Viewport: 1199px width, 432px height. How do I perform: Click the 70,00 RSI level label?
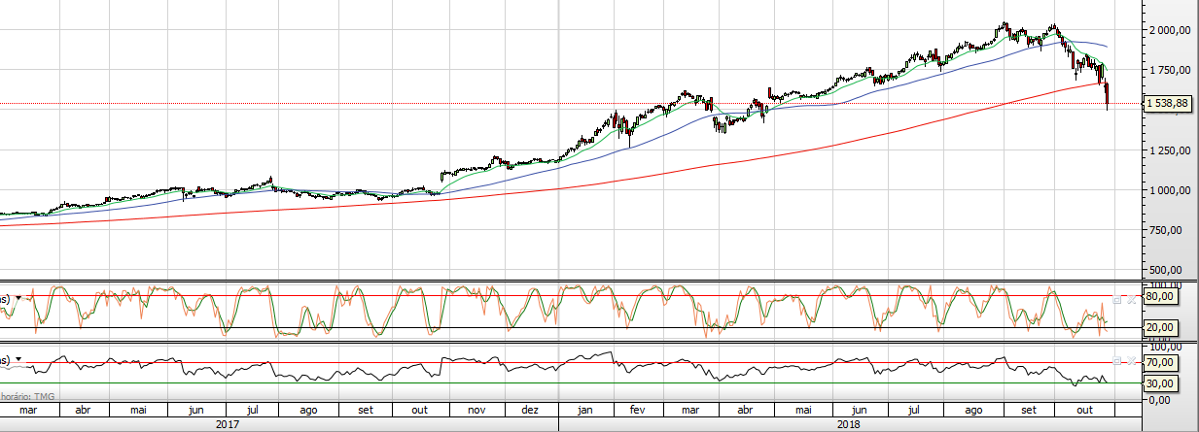coord(1163,362)
